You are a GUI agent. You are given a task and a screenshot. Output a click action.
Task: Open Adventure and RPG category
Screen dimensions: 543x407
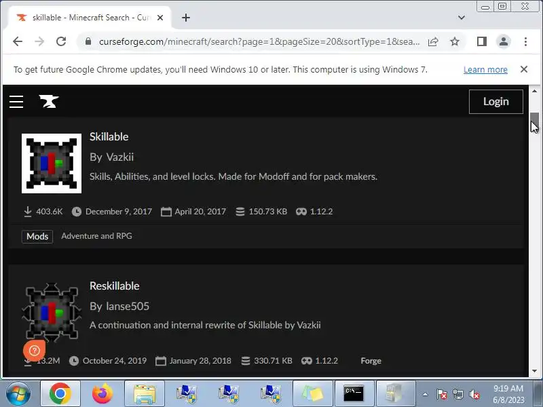click(x=96, y=236)
